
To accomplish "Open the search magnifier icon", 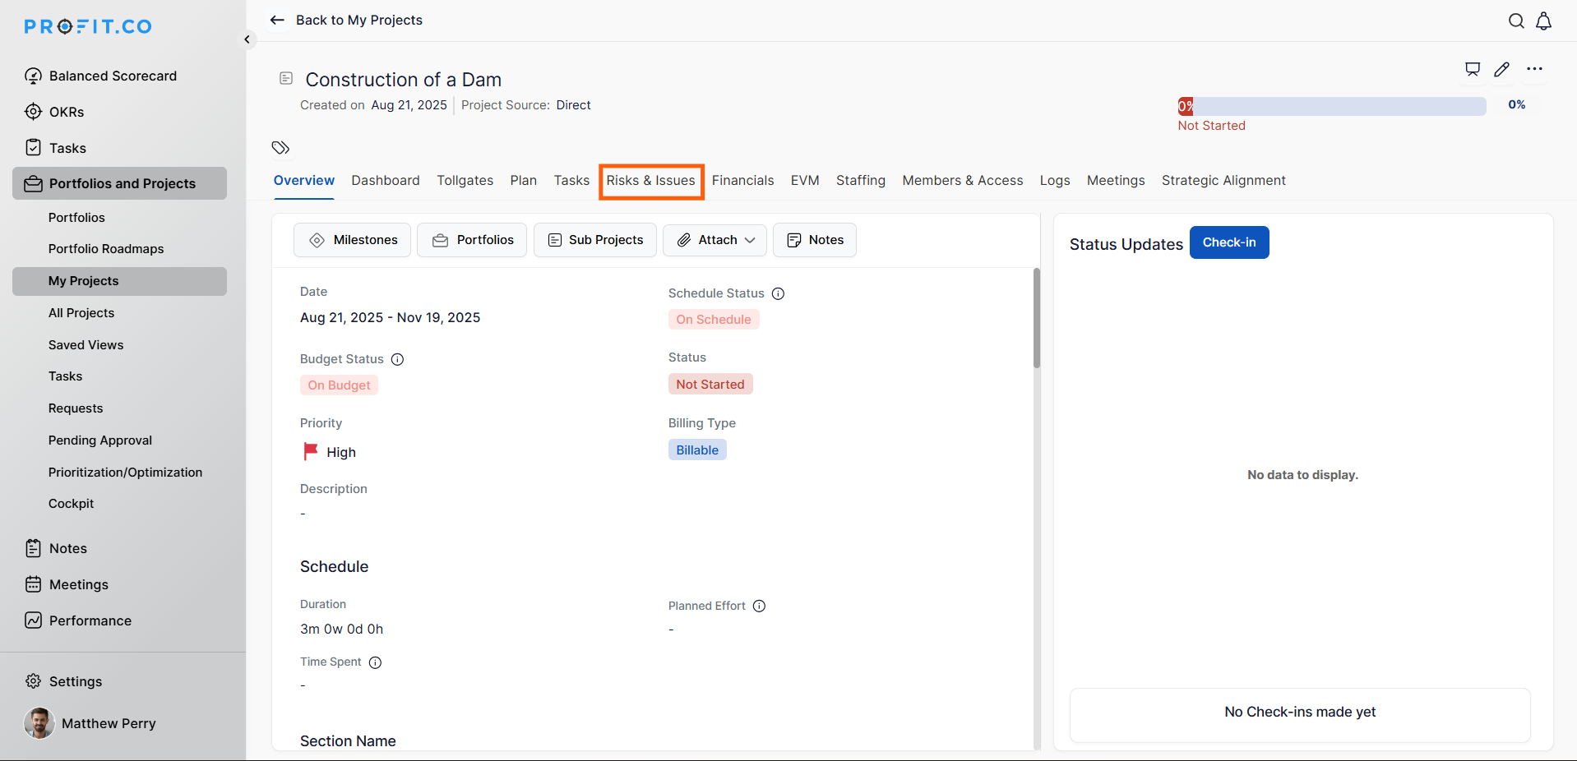I will point(1516,21).
